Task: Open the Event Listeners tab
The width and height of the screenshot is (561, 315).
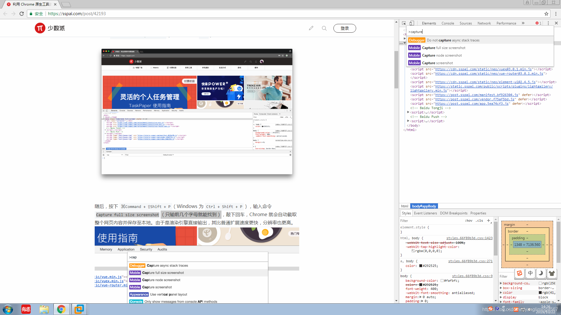Action: pos(425,213)
